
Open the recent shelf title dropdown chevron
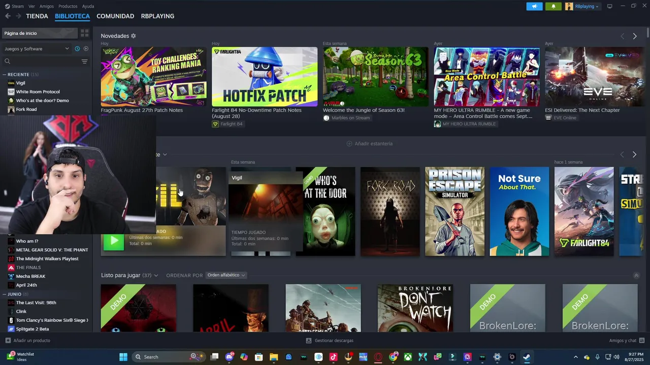(165, 155)
